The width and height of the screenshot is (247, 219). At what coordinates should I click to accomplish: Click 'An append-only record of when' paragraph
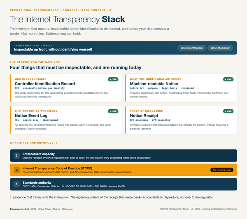pos(63,127)
